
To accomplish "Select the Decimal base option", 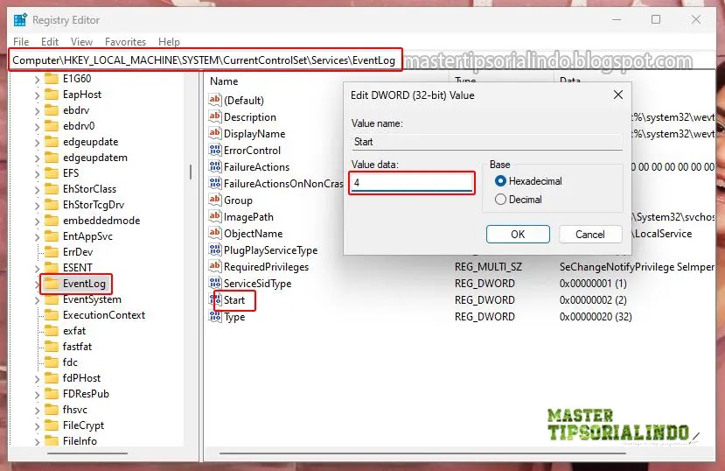I will point(519,200).
